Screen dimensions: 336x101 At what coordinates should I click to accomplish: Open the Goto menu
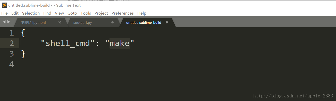click(72, 13)
